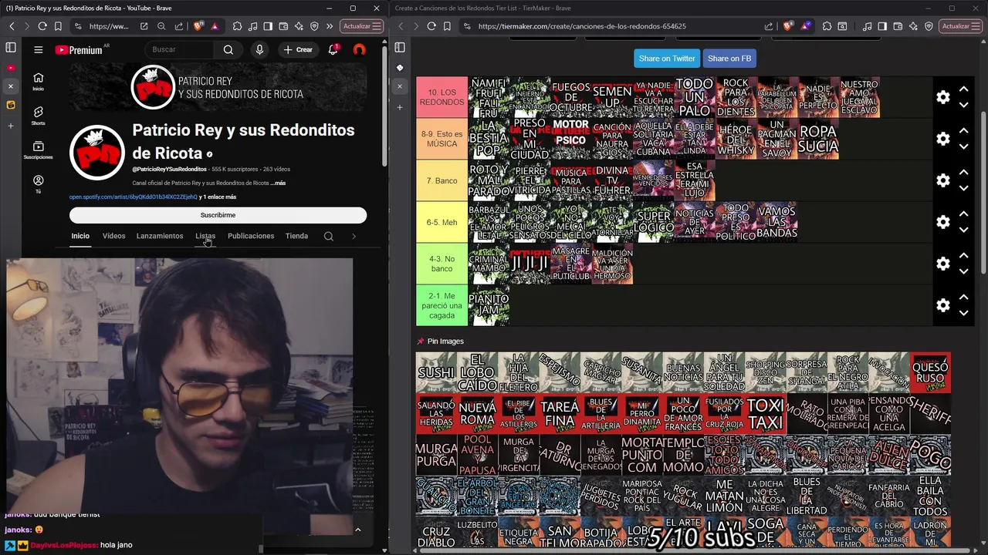Open extensions puzzle icon in YouTube window
The image size is (988, 555).
click(x=239, y=26)
